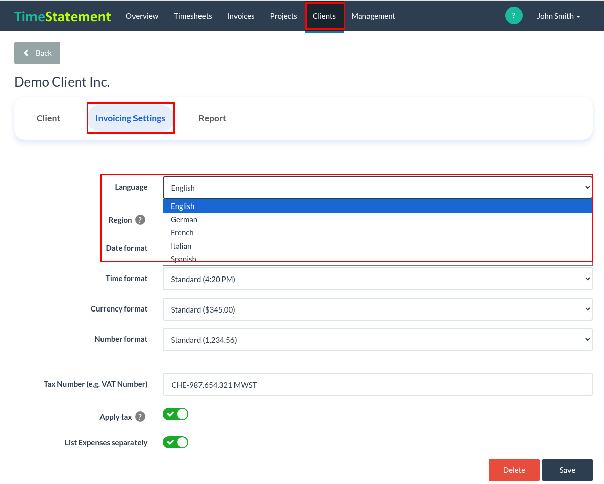Viewport: 604px width, 484px height.
Task: Switch to the Report tab
Action: [x=212, y=118]
